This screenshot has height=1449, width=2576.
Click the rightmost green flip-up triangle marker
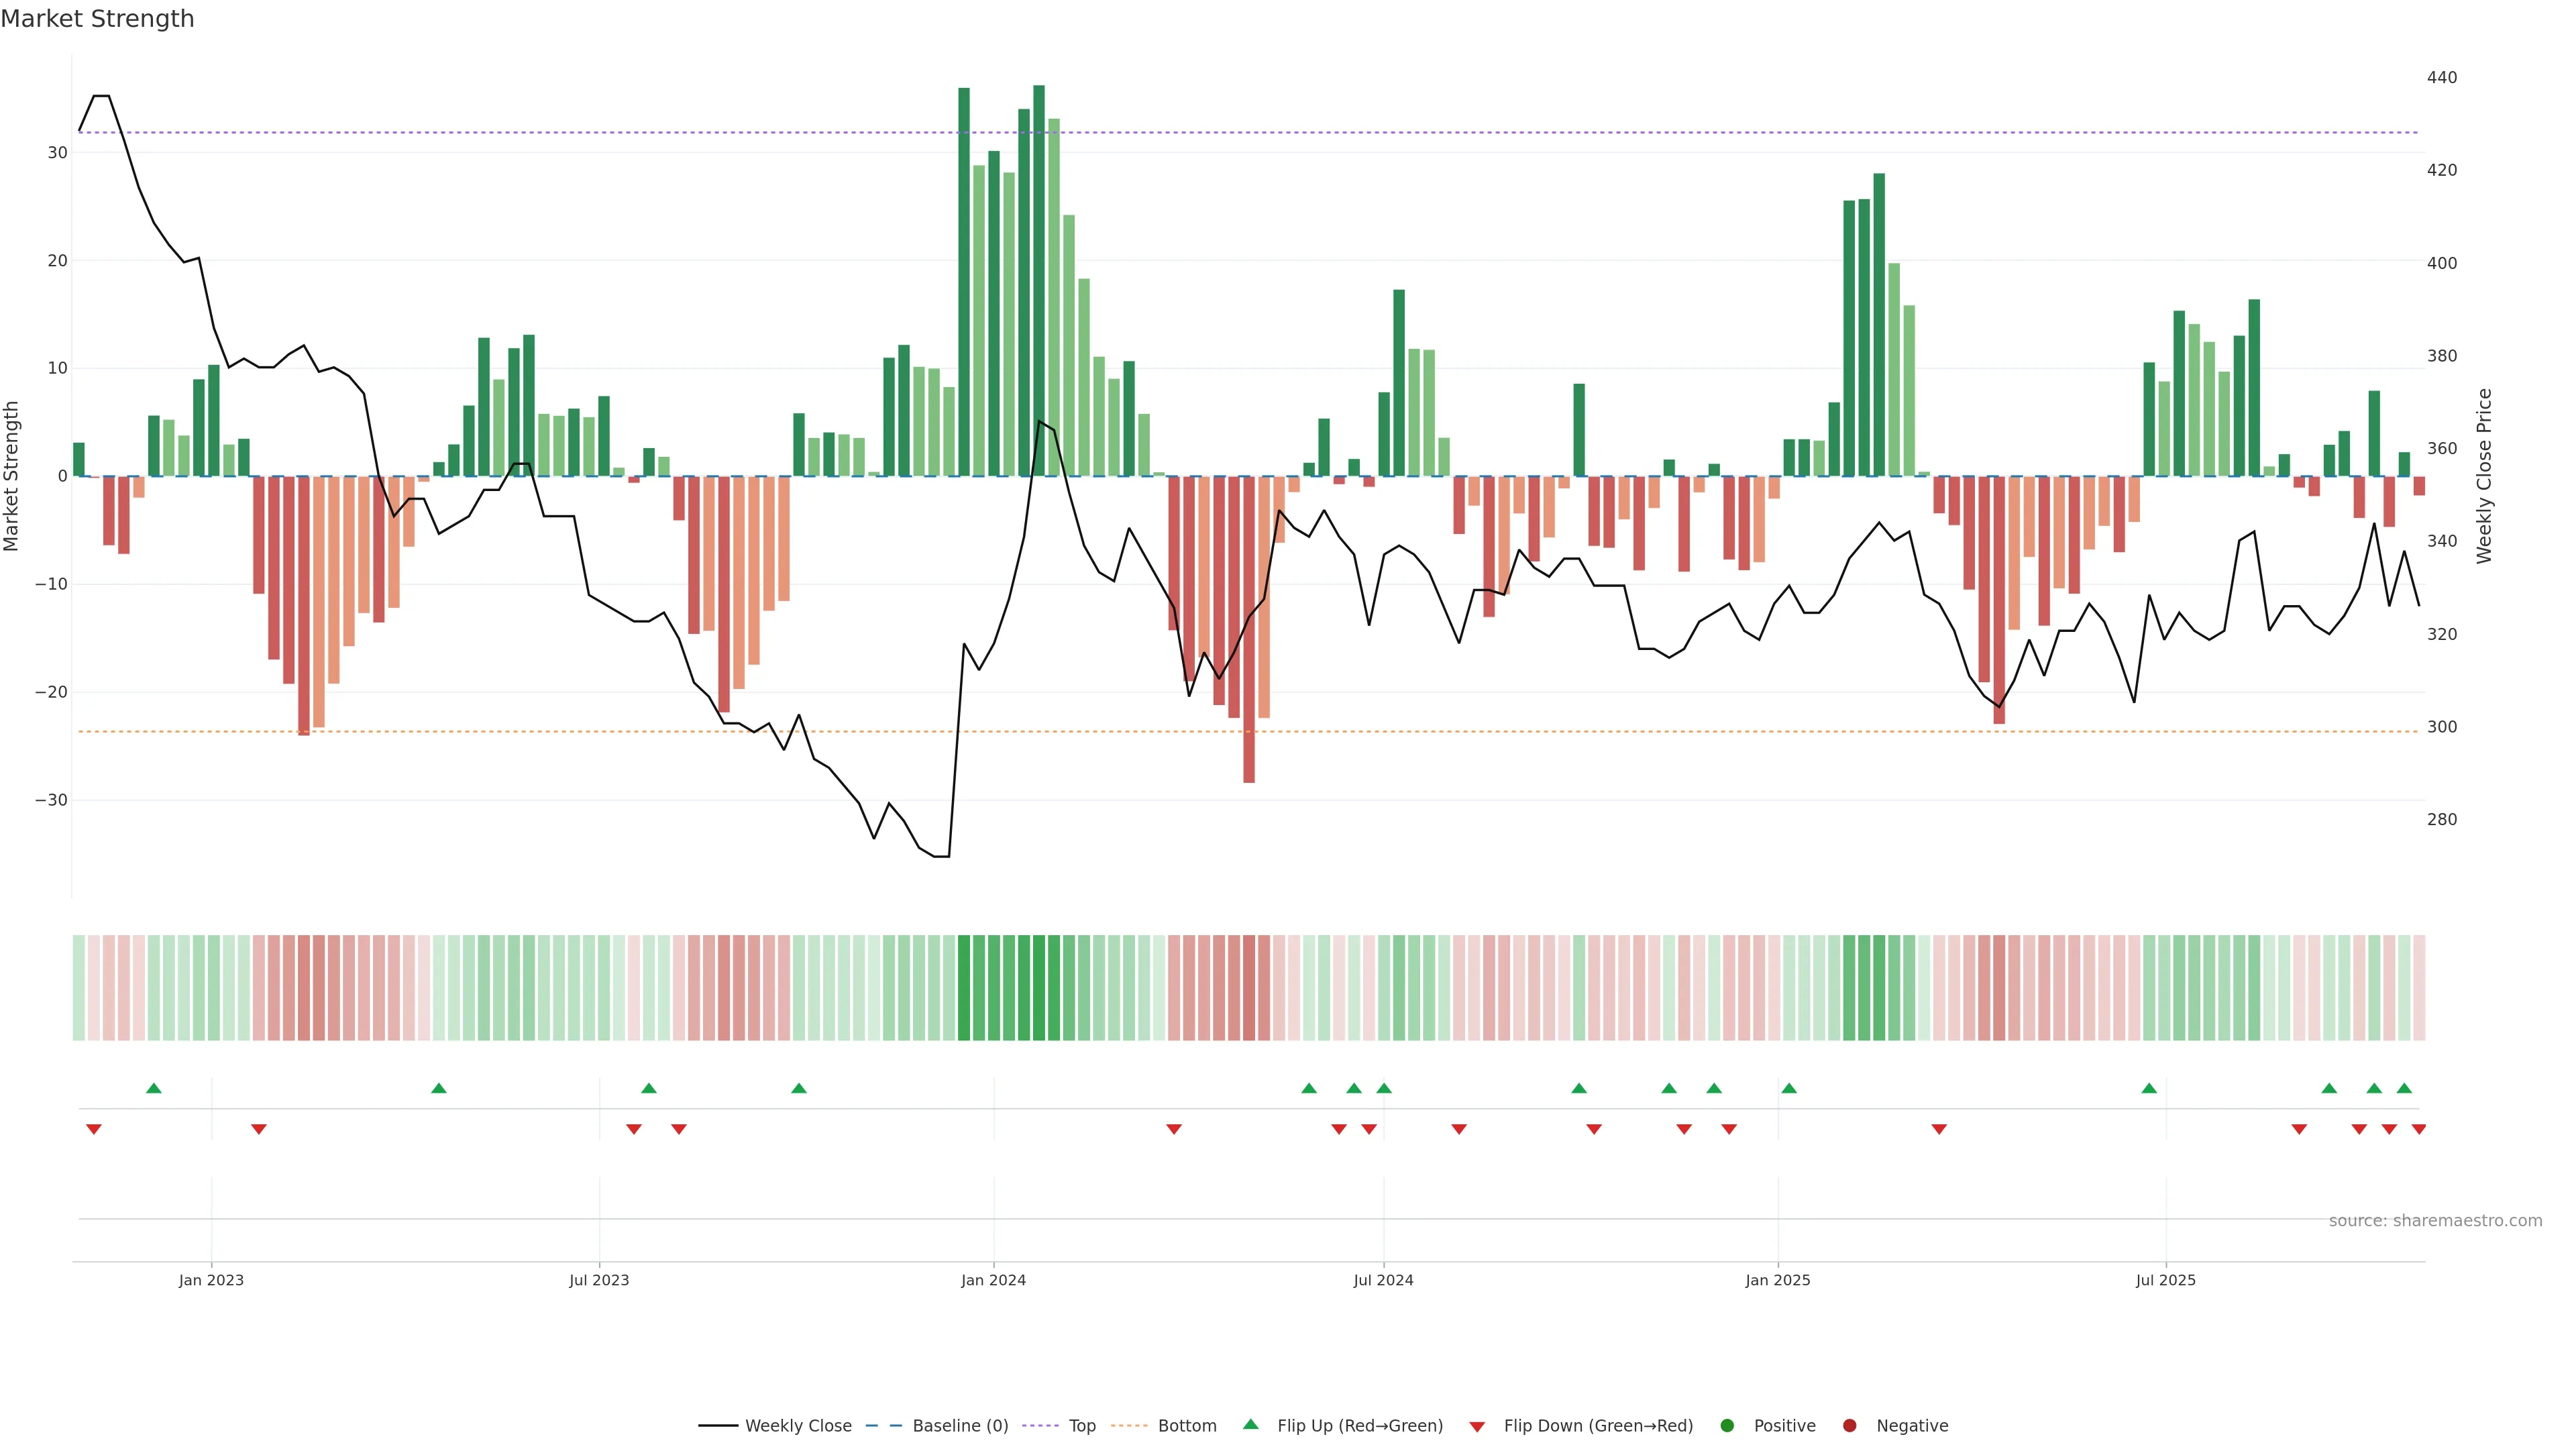2404,1088
